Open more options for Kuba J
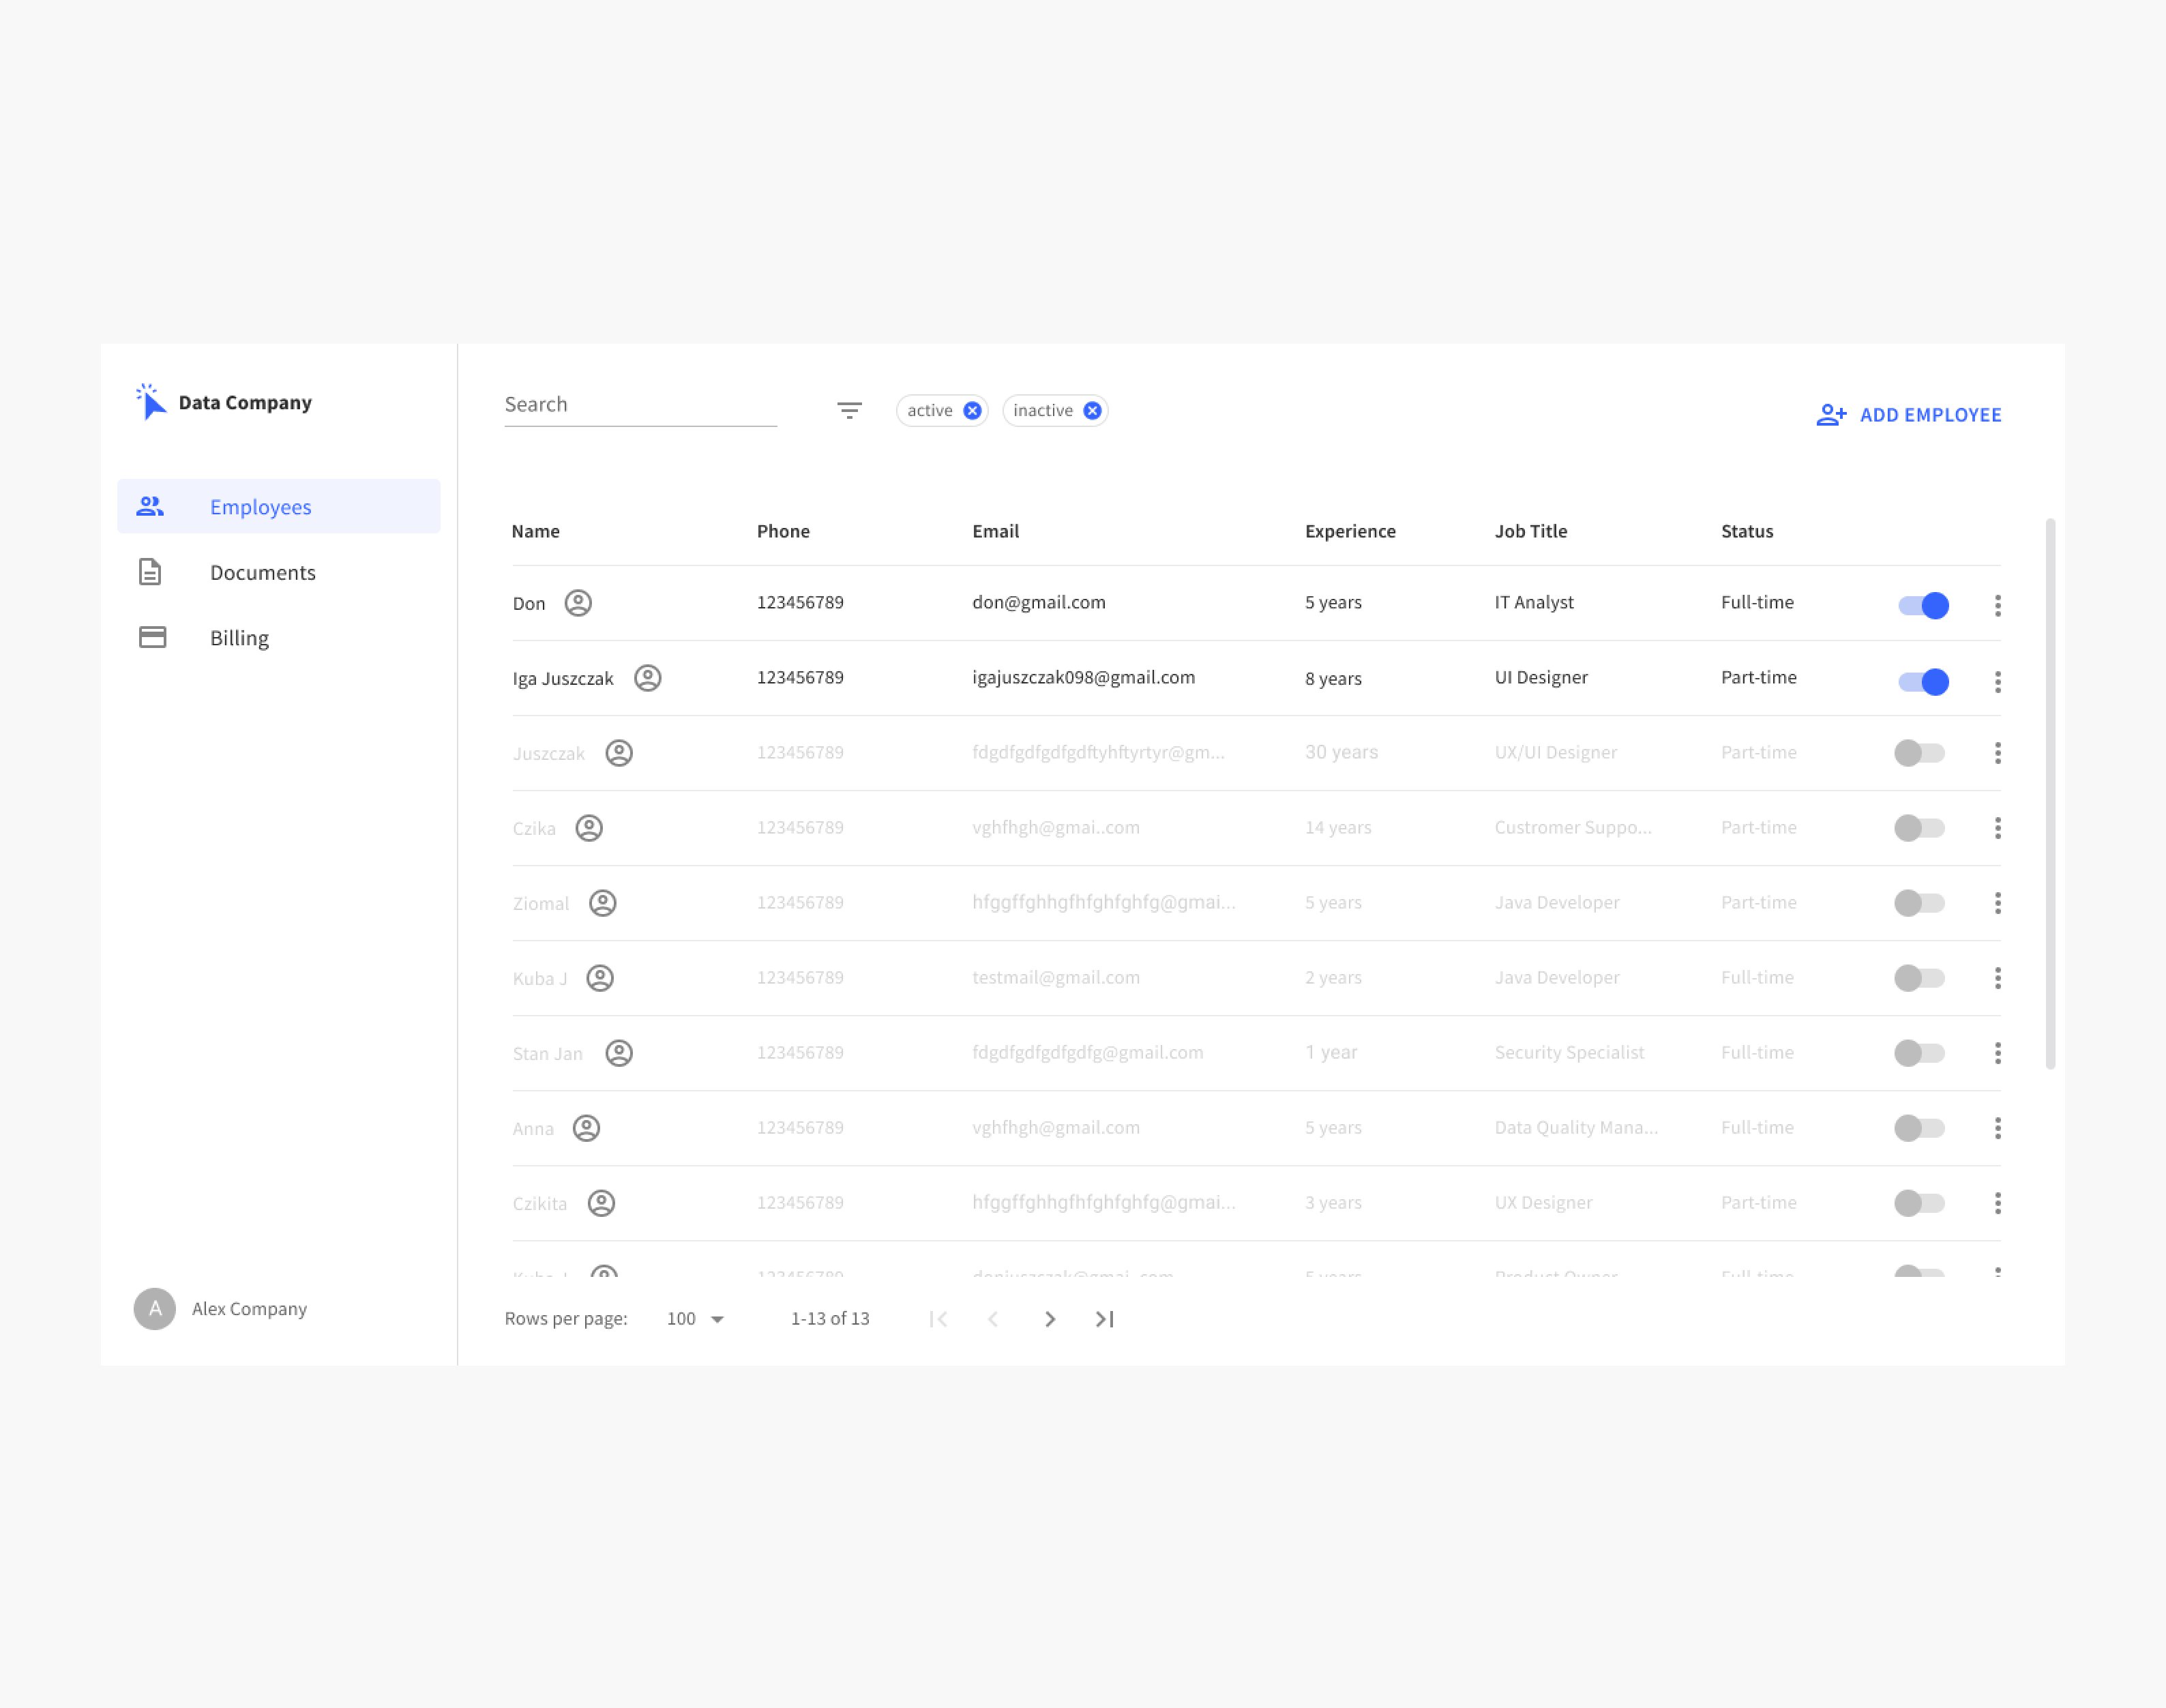 point(1997,978)
